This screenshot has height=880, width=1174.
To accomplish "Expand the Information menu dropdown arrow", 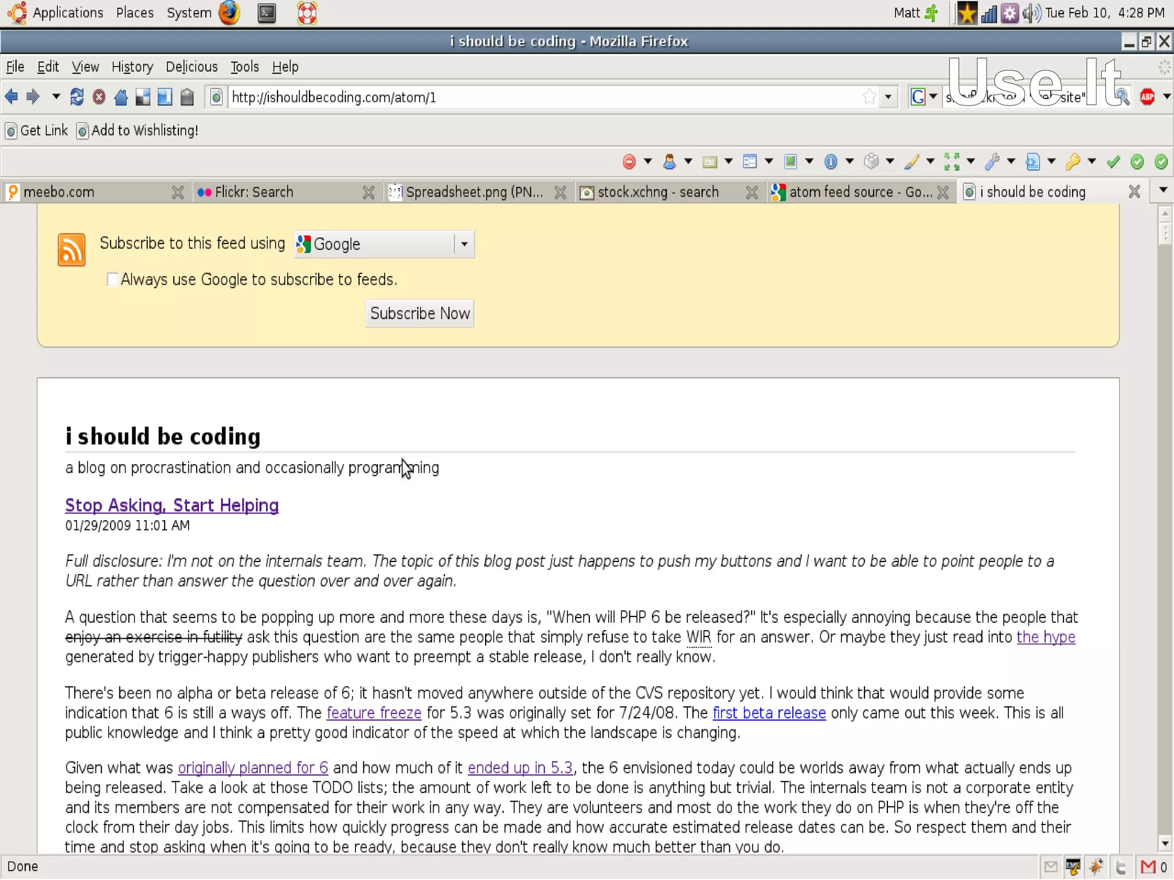I will 850,162.
